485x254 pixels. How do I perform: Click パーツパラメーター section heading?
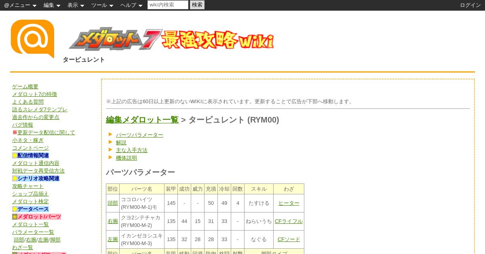pyautogui.click(x=140, y=172)
